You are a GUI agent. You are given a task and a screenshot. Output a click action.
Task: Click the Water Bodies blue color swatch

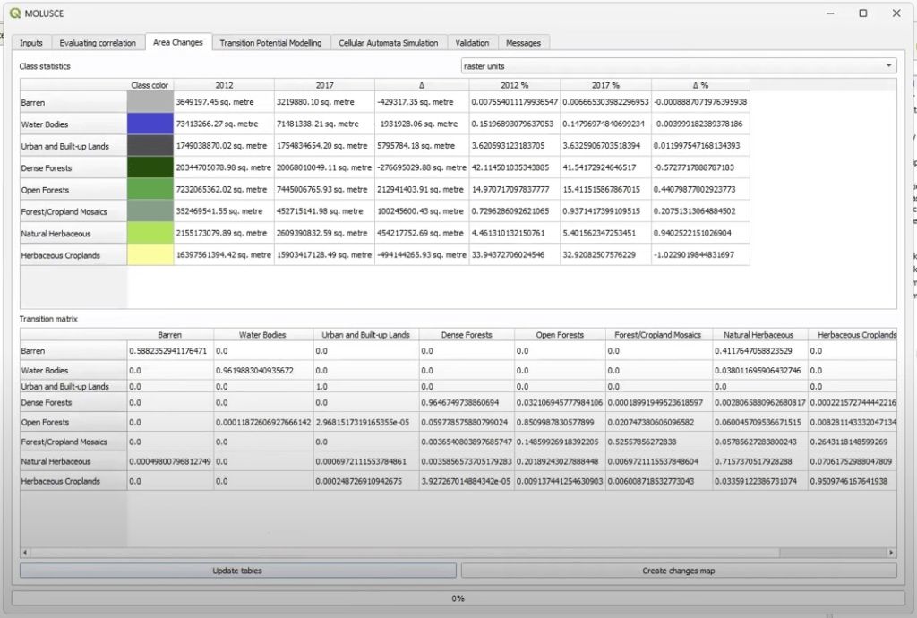(150, 124)
